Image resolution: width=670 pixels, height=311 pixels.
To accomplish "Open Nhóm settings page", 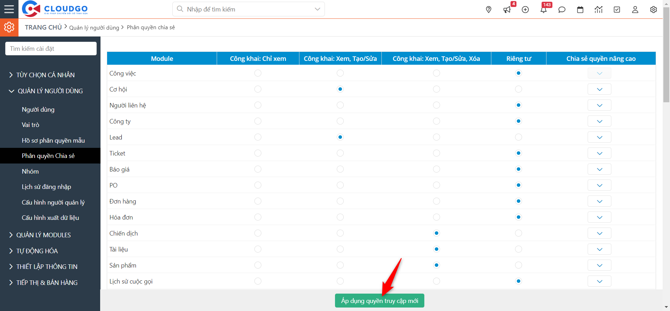I will coord(30,172).
